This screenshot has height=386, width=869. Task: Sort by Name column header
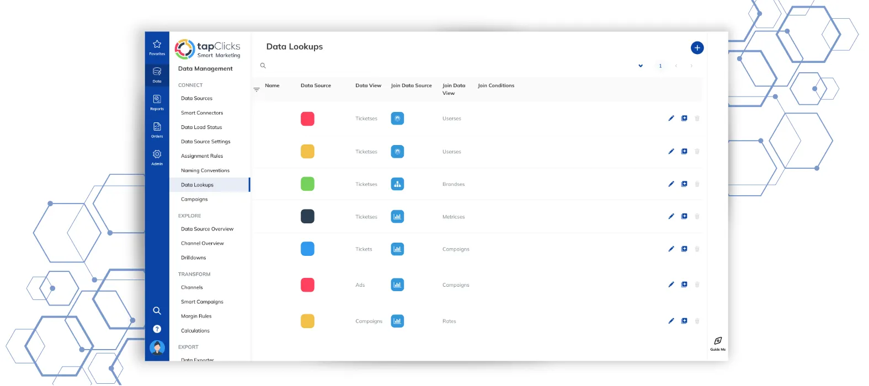[272, 85]
